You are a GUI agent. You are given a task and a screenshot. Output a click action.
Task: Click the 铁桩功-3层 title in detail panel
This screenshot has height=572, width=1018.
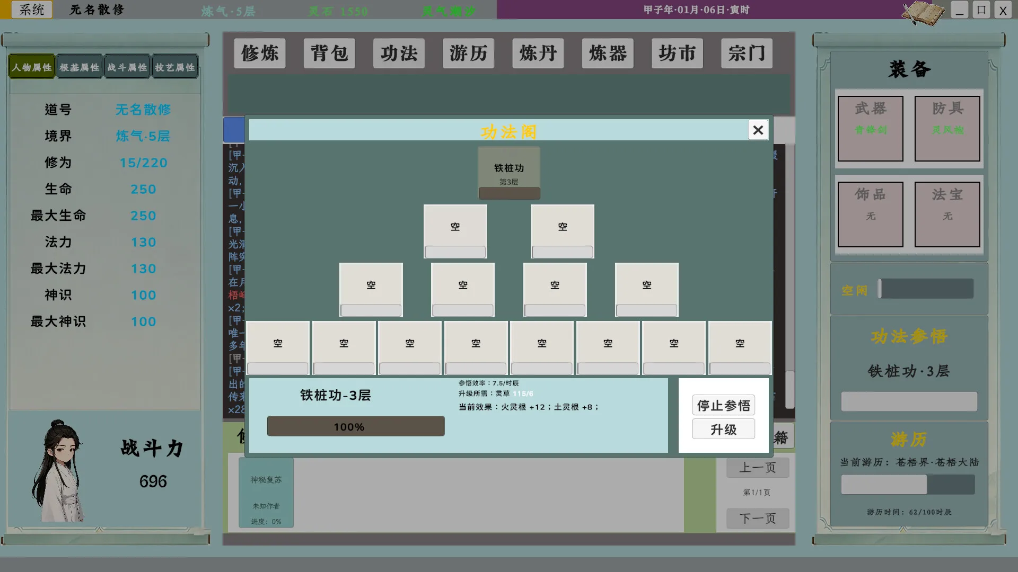click(x=335, y=395)
